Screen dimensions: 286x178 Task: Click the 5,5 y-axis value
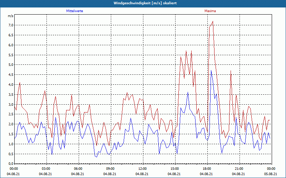tap(11, 55)
